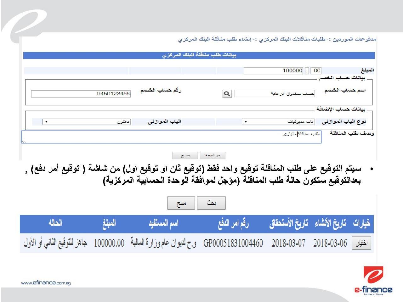Click the مسح clear button under the form
Image resolution: width=403 pixels, height=302 pixels.
(x=185, y=155)
